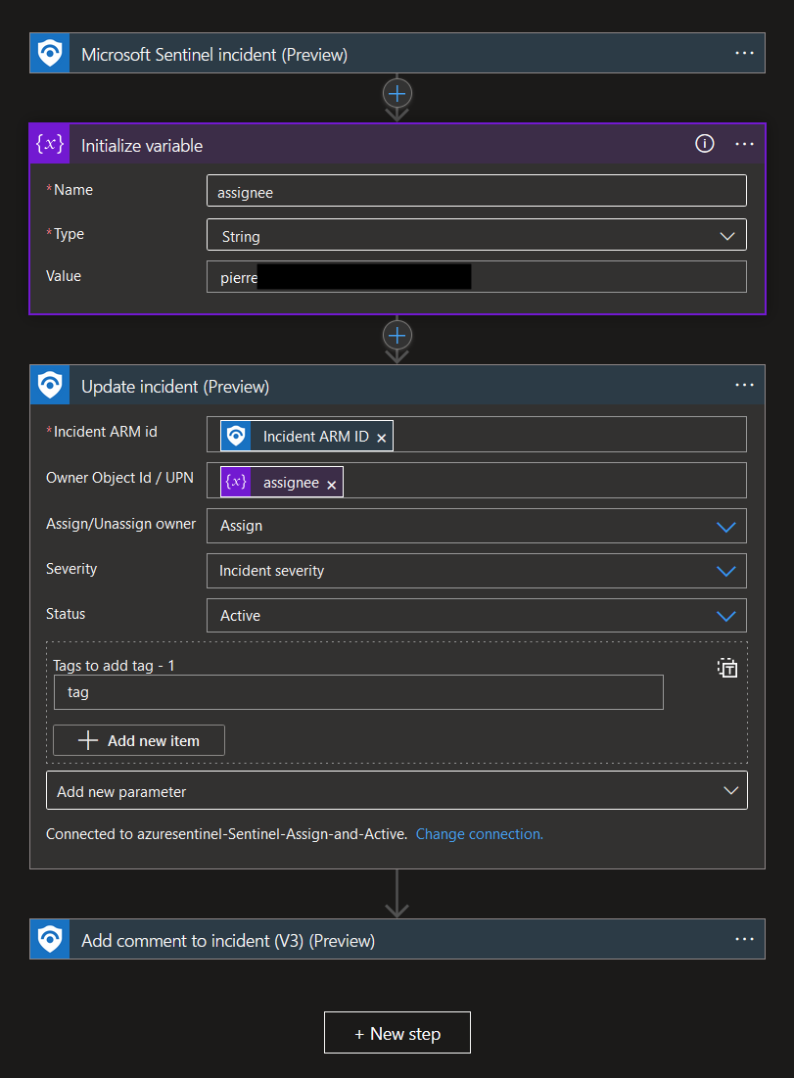Click the plus icon below Initialize variable

(x=397, y=337)
